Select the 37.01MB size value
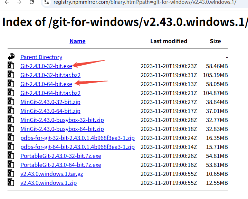Image resolution: width=248 pixels, height=199 pixels. (x=217, y=111)
